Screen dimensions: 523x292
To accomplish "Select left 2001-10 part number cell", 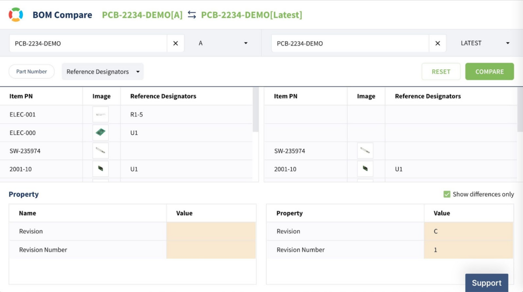I will (x=41, y=169).
